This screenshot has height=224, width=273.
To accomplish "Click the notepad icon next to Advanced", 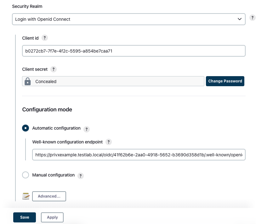I will 26,196.
